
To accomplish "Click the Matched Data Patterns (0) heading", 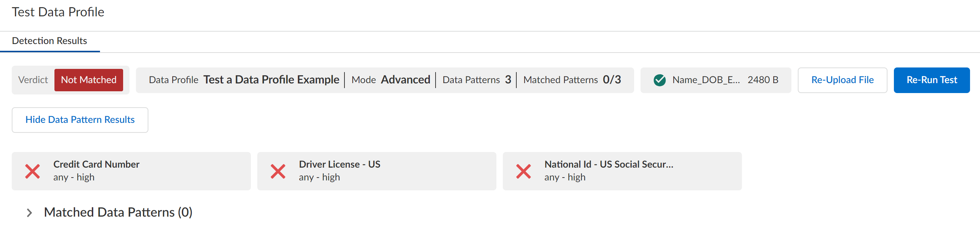I will [118, 212].
